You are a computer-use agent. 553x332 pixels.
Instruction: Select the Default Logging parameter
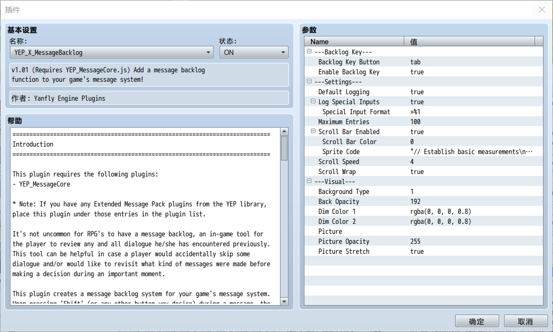pyautogui.click(x=424, y=92)
